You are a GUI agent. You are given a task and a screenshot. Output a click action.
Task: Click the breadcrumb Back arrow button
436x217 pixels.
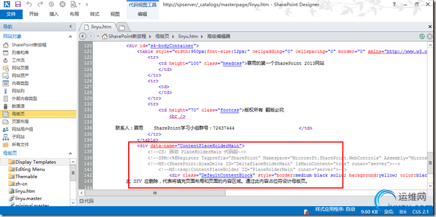82,36
